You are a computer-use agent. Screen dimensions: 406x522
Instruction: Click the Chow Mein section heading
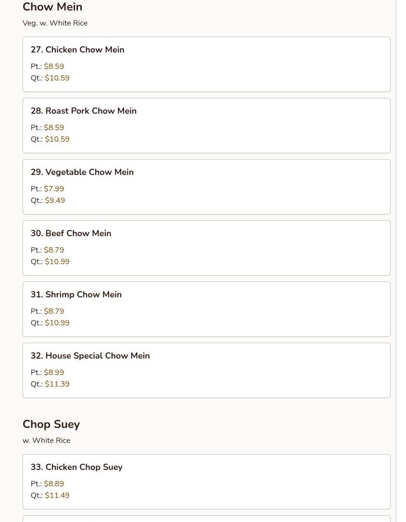[52, 7]
